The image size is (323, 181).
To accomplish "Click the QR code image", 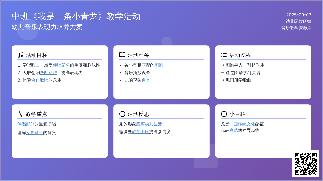I will 306,164.
